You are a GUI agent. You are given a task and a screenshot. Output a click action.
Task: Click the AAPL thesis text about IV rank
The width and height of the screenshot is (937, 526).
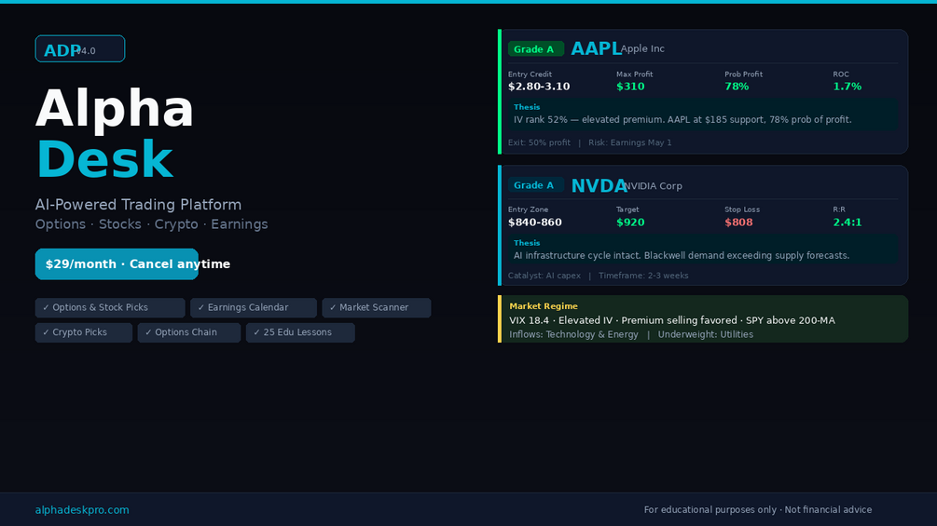click(x=683, y=120)
